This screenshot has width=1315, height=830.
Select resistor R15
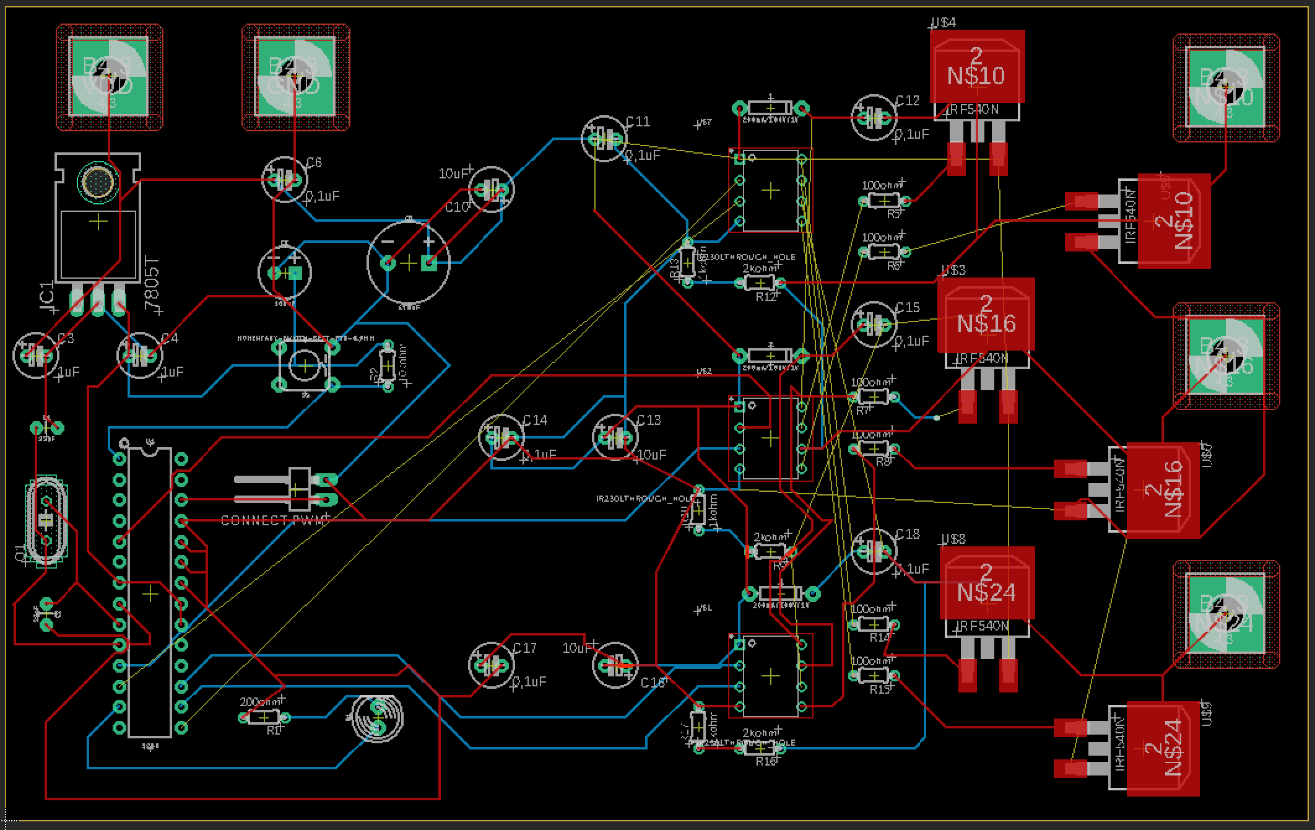pyautogui.click(x=874, y=676)
